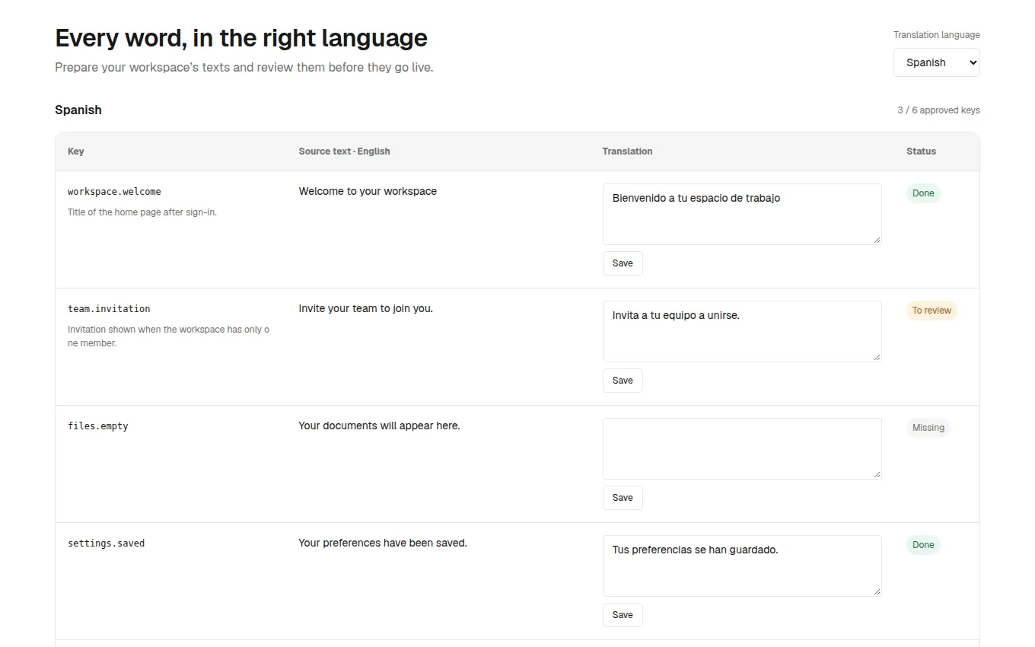Image resolution: width=1035 pixels, height=647 pixels.
Task: Select the team.invitation key text
Action: (109, 309)
